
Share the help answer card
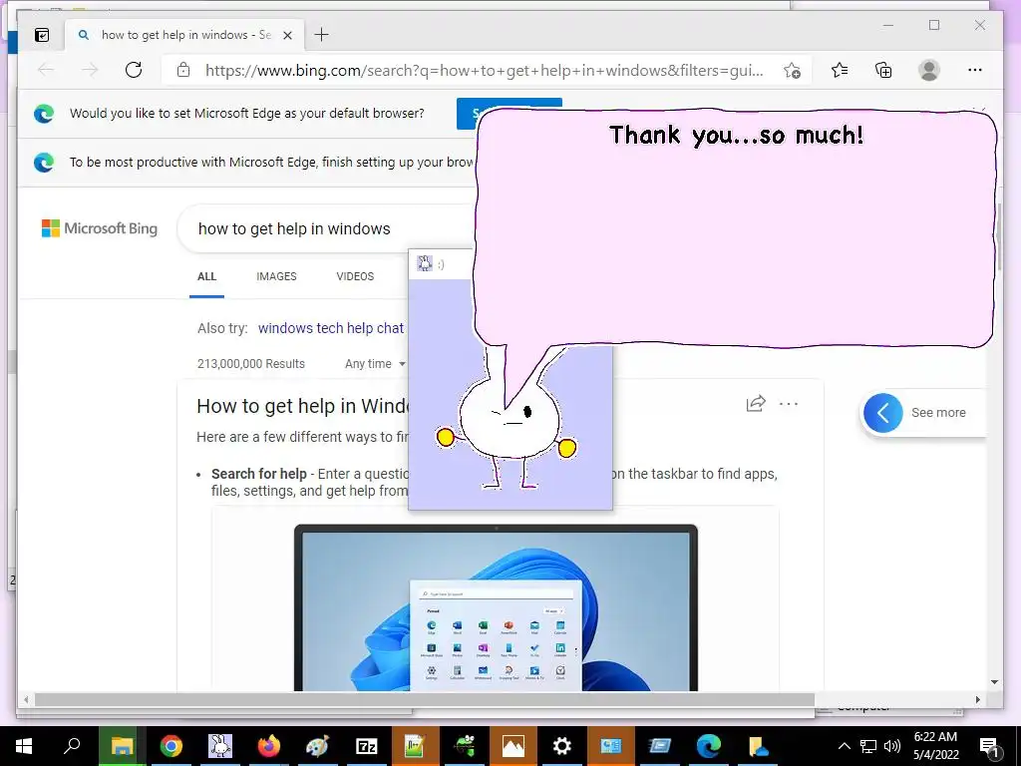coord(756,404)
